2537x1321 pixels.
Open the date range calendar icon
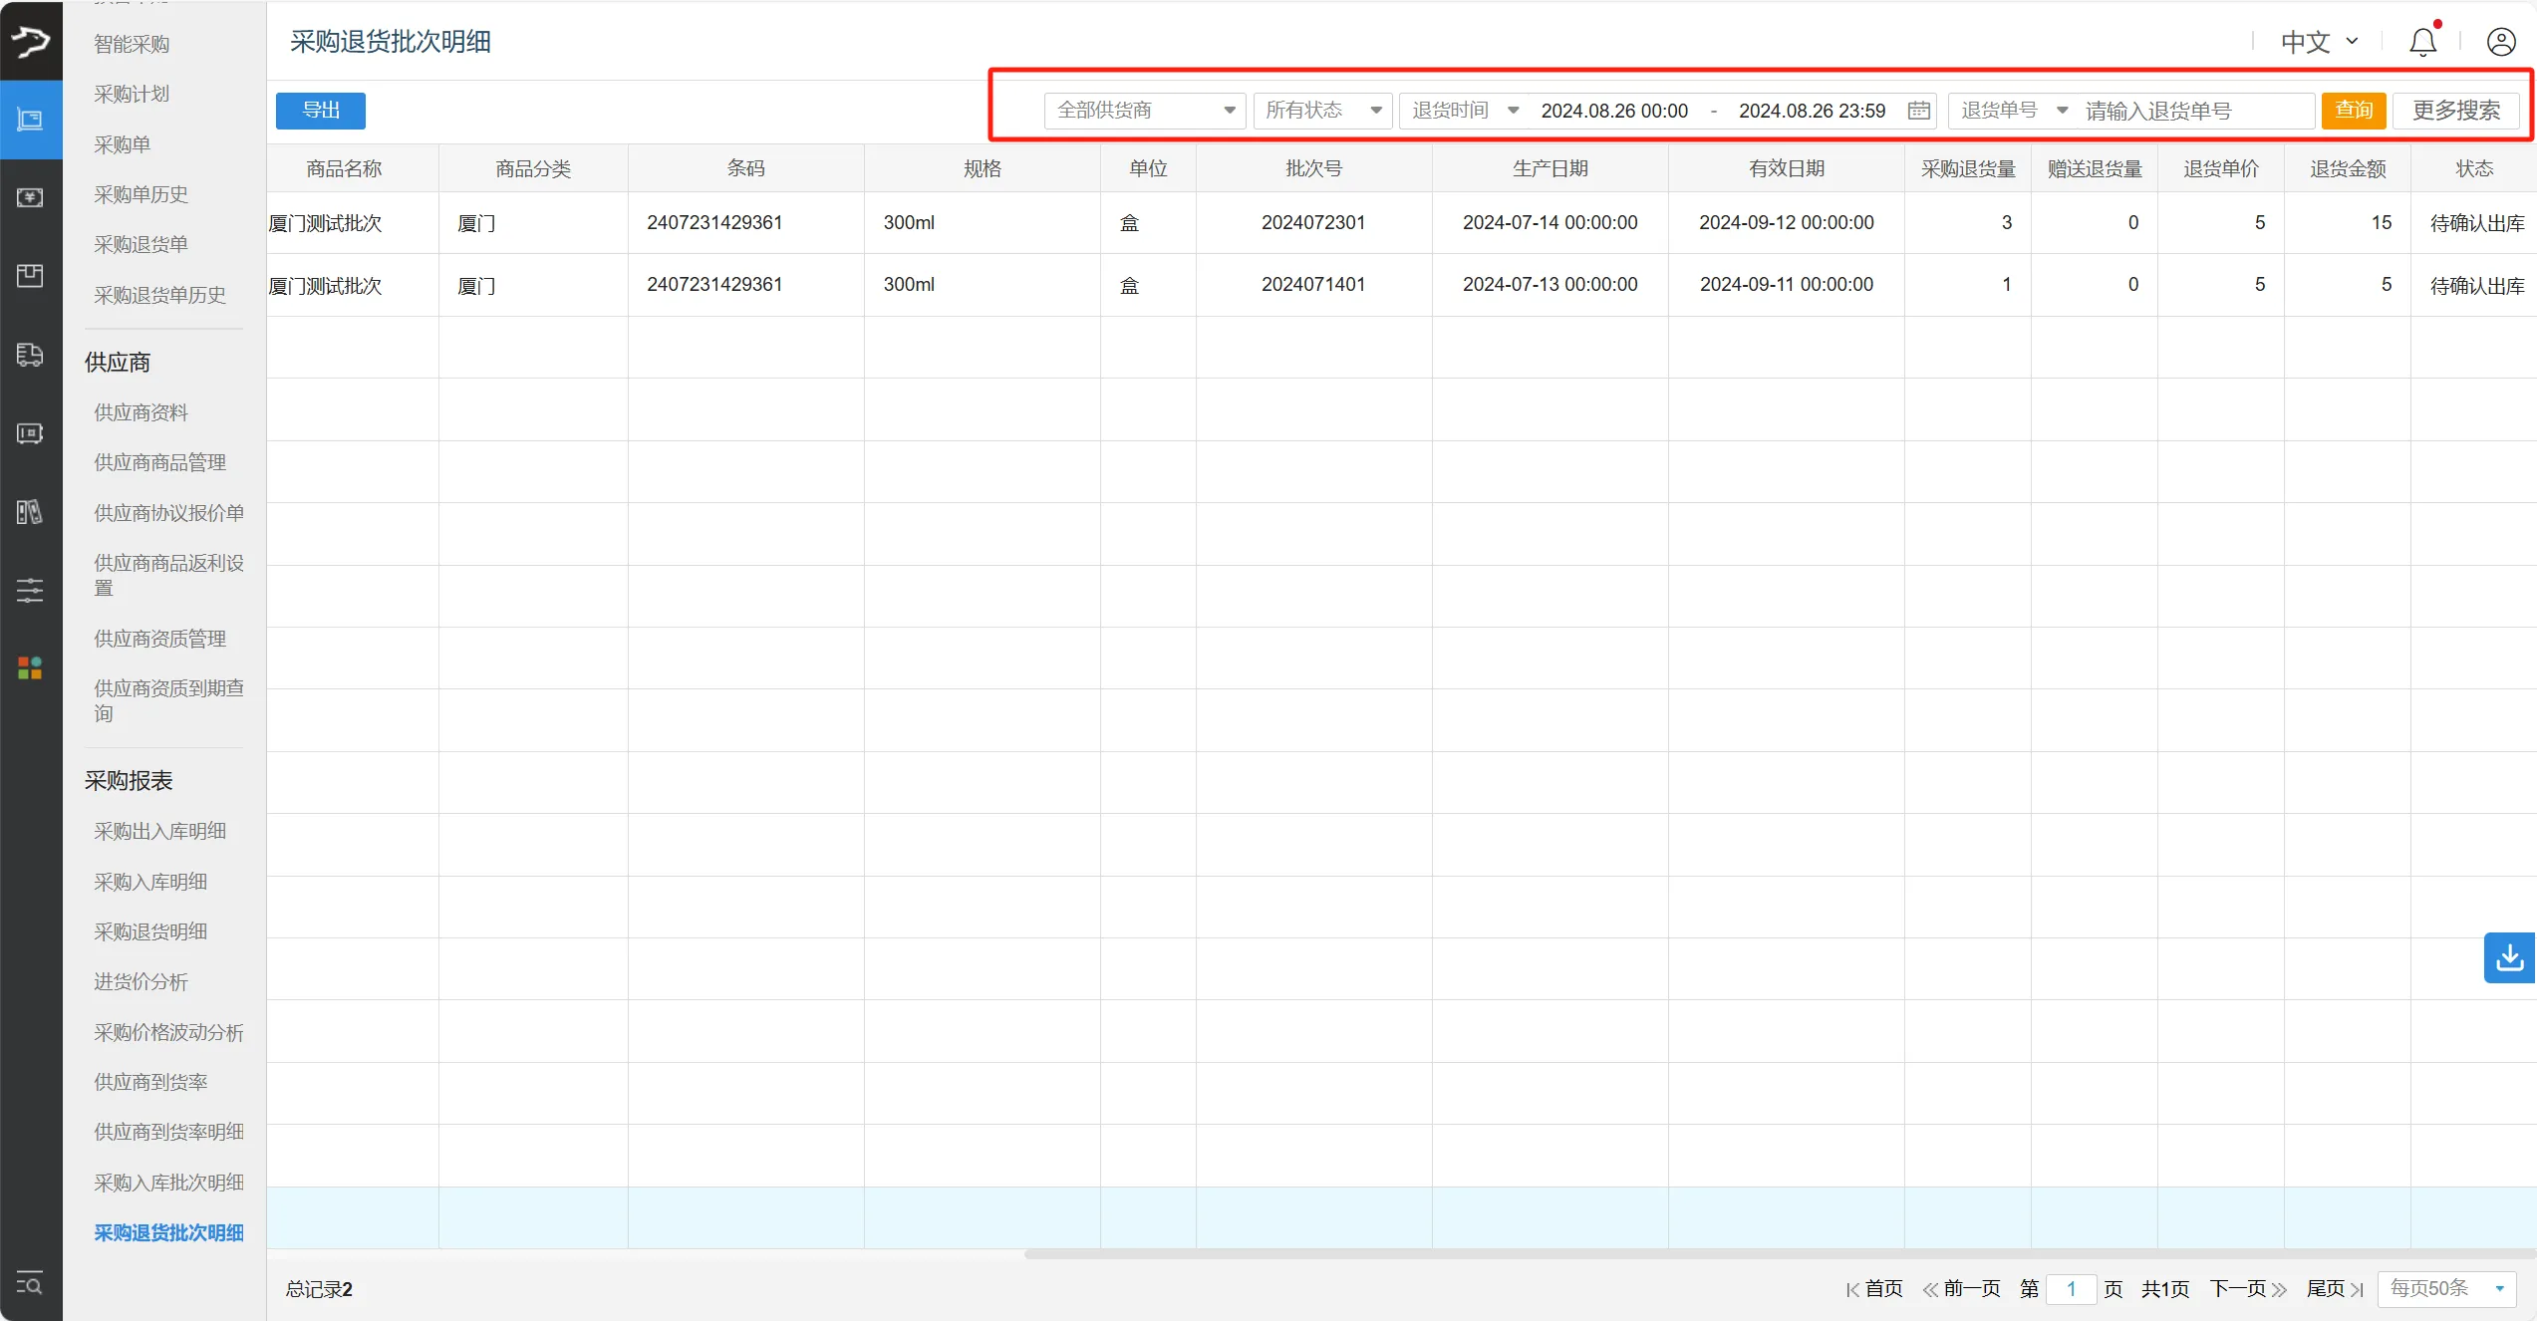[x=1918, y=111]
